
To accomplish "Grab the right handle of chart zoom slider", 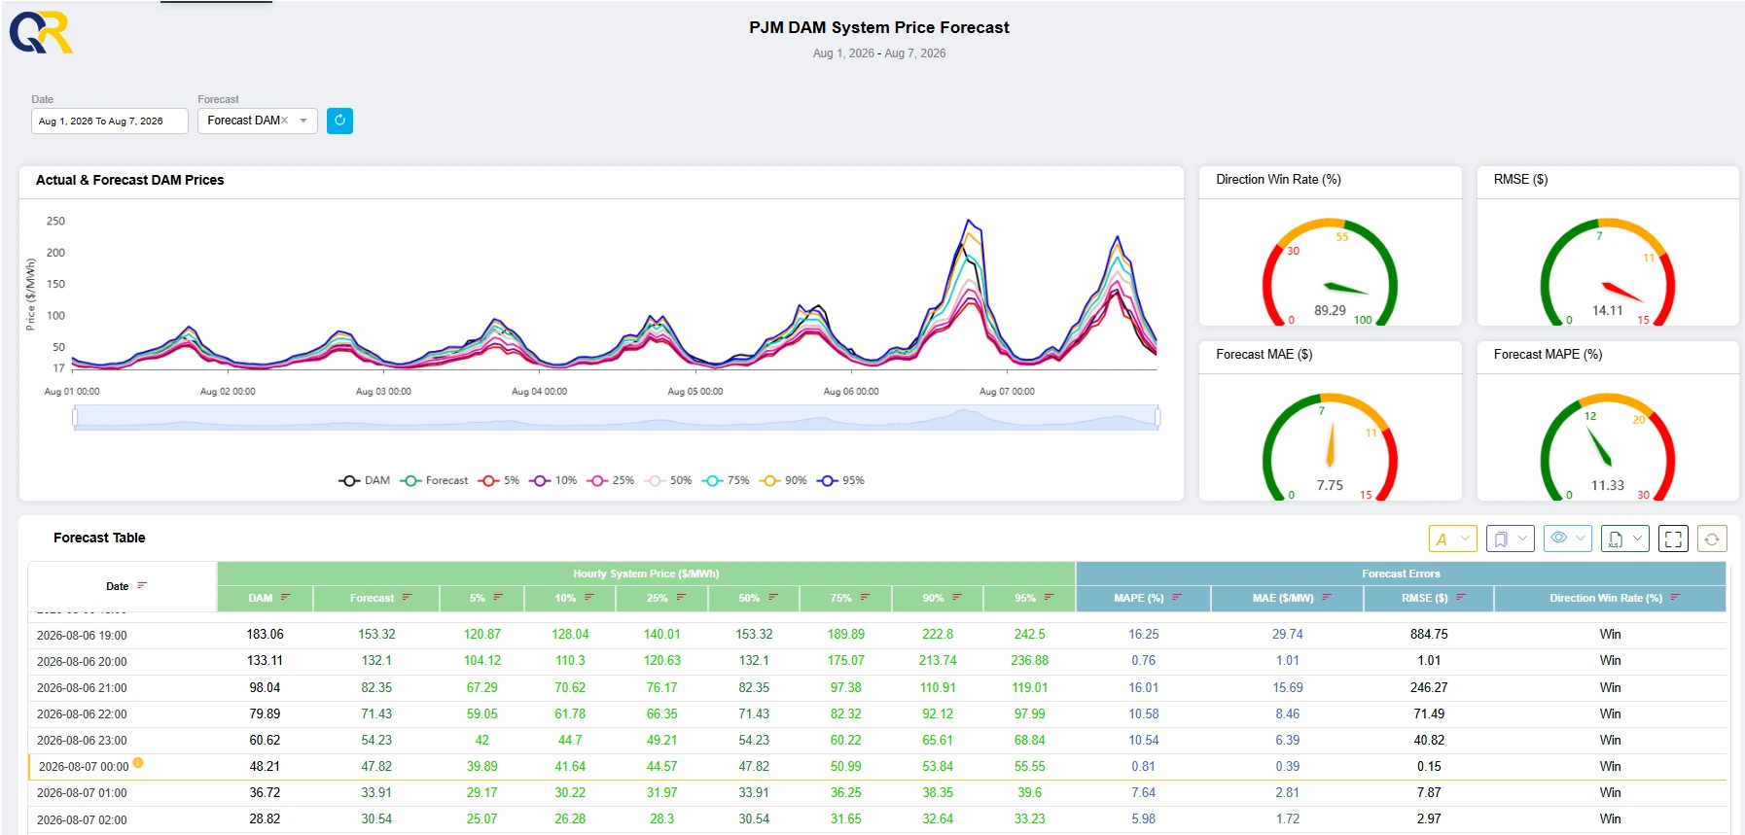I will (x=1157, y=418).
